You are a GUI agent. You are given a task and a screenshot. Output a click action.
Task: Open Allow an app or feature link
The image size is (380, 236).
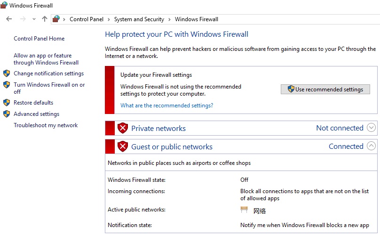(46, 59)
